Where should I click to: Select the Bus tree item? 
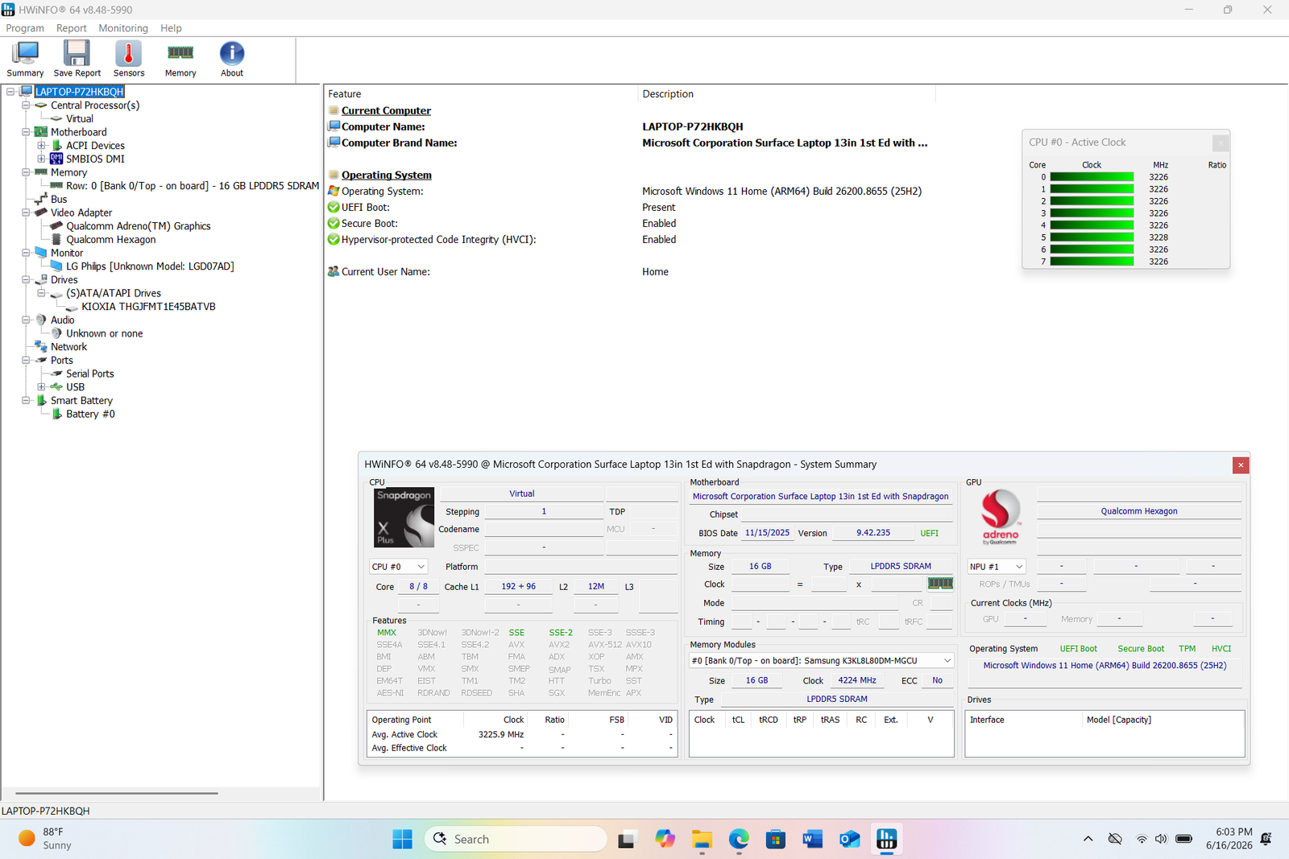[59, 200]
